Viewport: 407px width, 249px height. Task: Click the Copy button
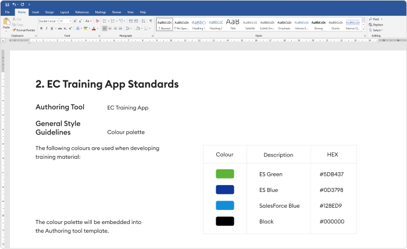click(17, 24)
